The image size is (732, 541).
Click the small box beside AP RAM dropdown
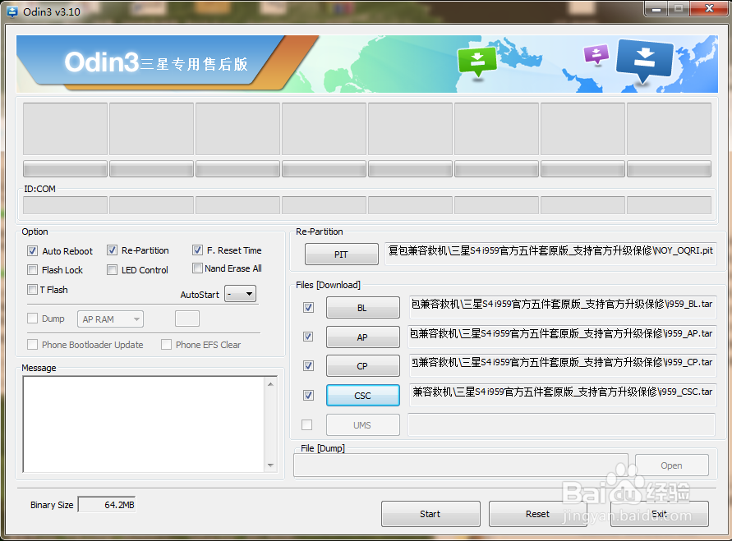(x=187, y=319)
